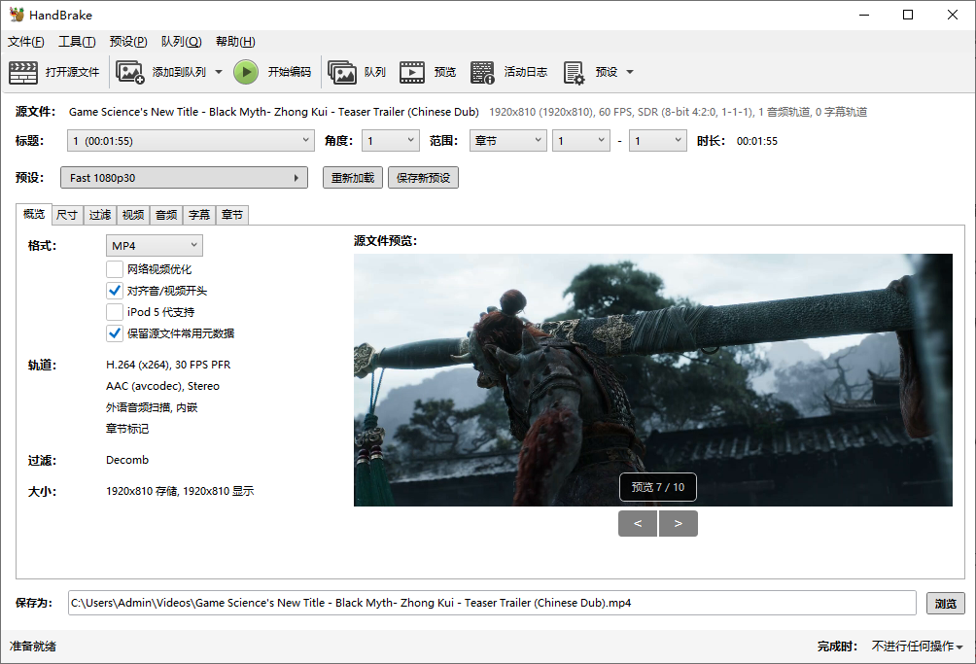The height and width of the screenshot is (664, 976).
Task: Toggle the iPod 5 代支持 checkbox
Action: click(115, 312)
